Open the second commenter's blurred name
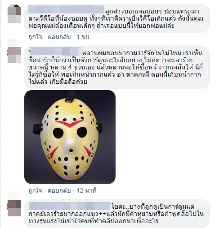223x228 pixels. coord(56,51)
